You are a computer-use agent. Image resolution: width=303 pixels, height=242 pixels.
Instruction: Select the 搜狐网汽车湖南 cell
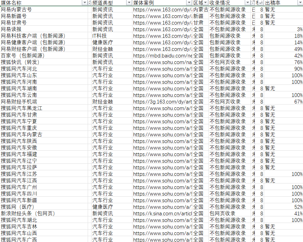pos(44,88)
